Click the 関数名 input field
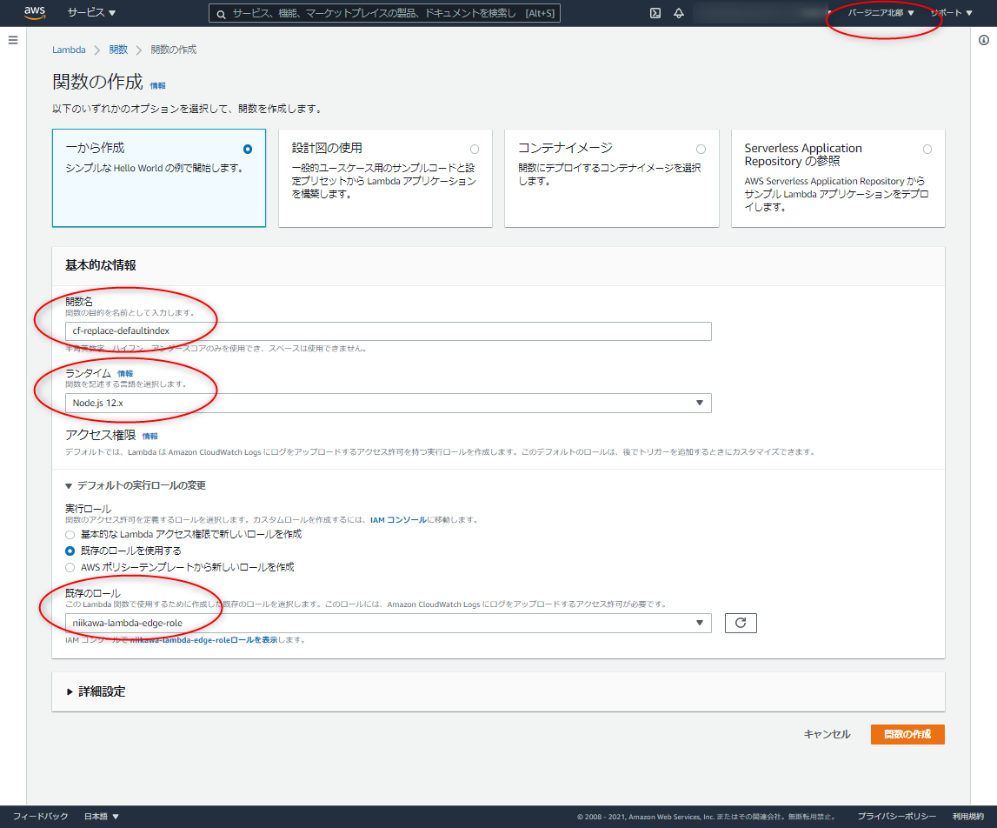Image resolution: width=997 pixels, height=828 pixels. coord(388,331)
